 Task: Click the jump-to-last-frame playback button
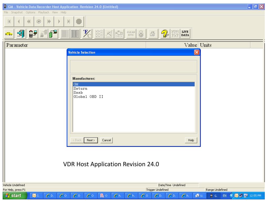(69, 21)
